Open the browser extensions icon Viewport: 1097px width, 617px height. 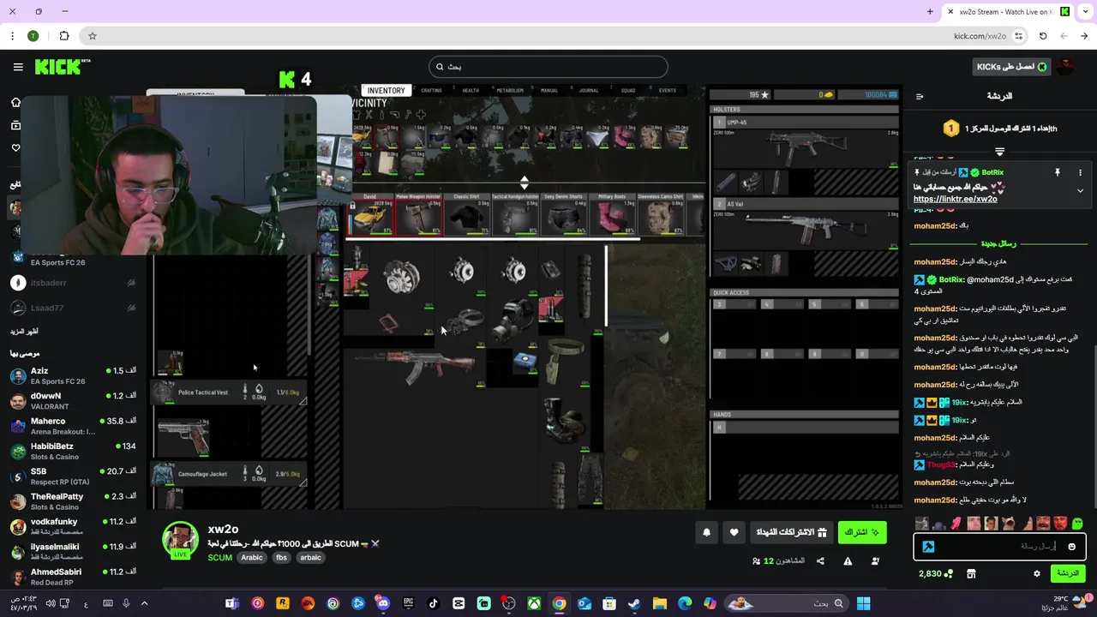(x=63, y=36)
